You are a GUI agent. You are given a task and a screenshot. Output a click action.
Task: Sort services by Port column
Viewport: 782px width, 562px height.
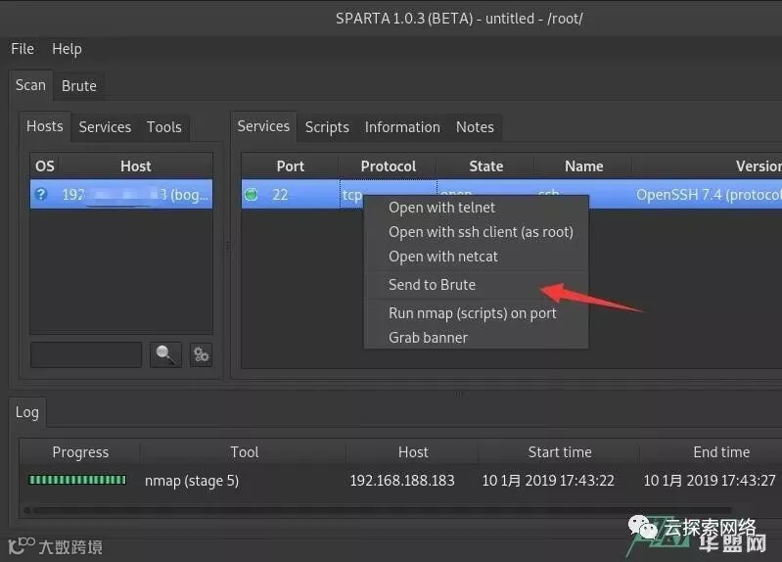(291, 166)
